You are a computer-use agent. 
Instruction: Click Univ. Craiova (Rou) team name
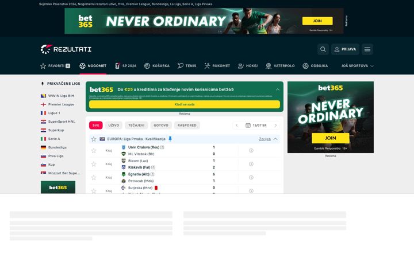144,147
